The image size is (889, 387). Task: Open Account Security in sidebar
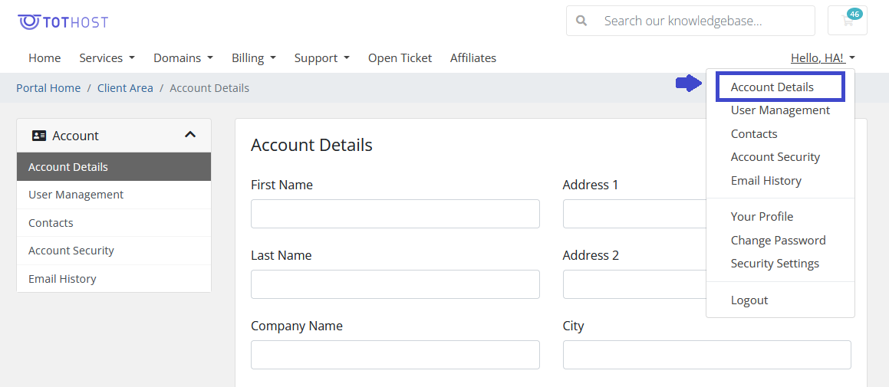[x=114, y=251]
